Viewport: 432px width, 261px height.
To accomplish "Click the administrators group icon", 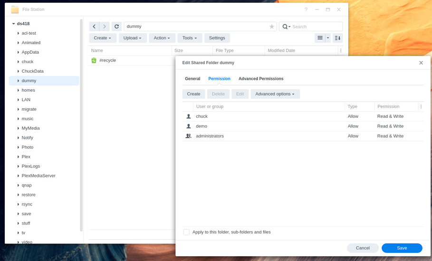I will coord(189,136).
